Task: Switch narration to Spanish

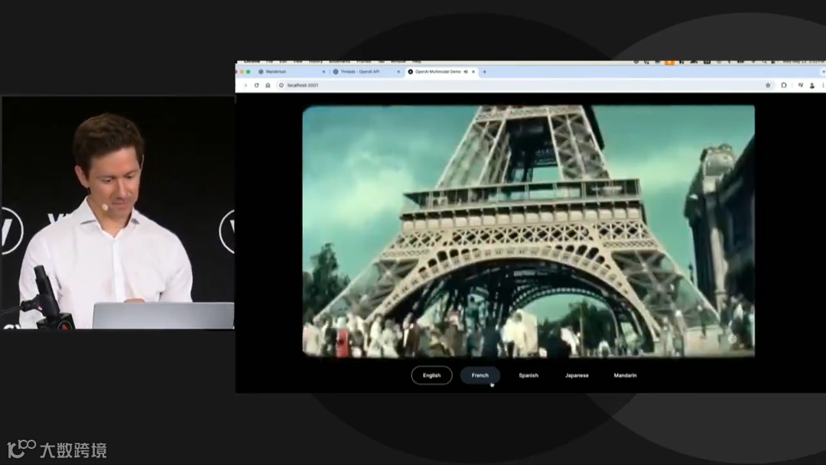Action: [528, 376]
